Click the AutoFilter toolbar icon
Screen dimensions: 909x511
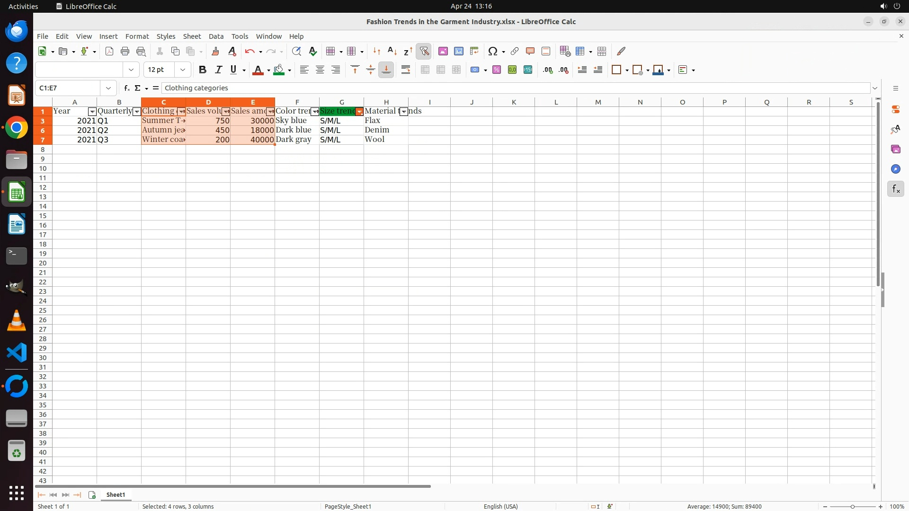(x=424, y=51)
